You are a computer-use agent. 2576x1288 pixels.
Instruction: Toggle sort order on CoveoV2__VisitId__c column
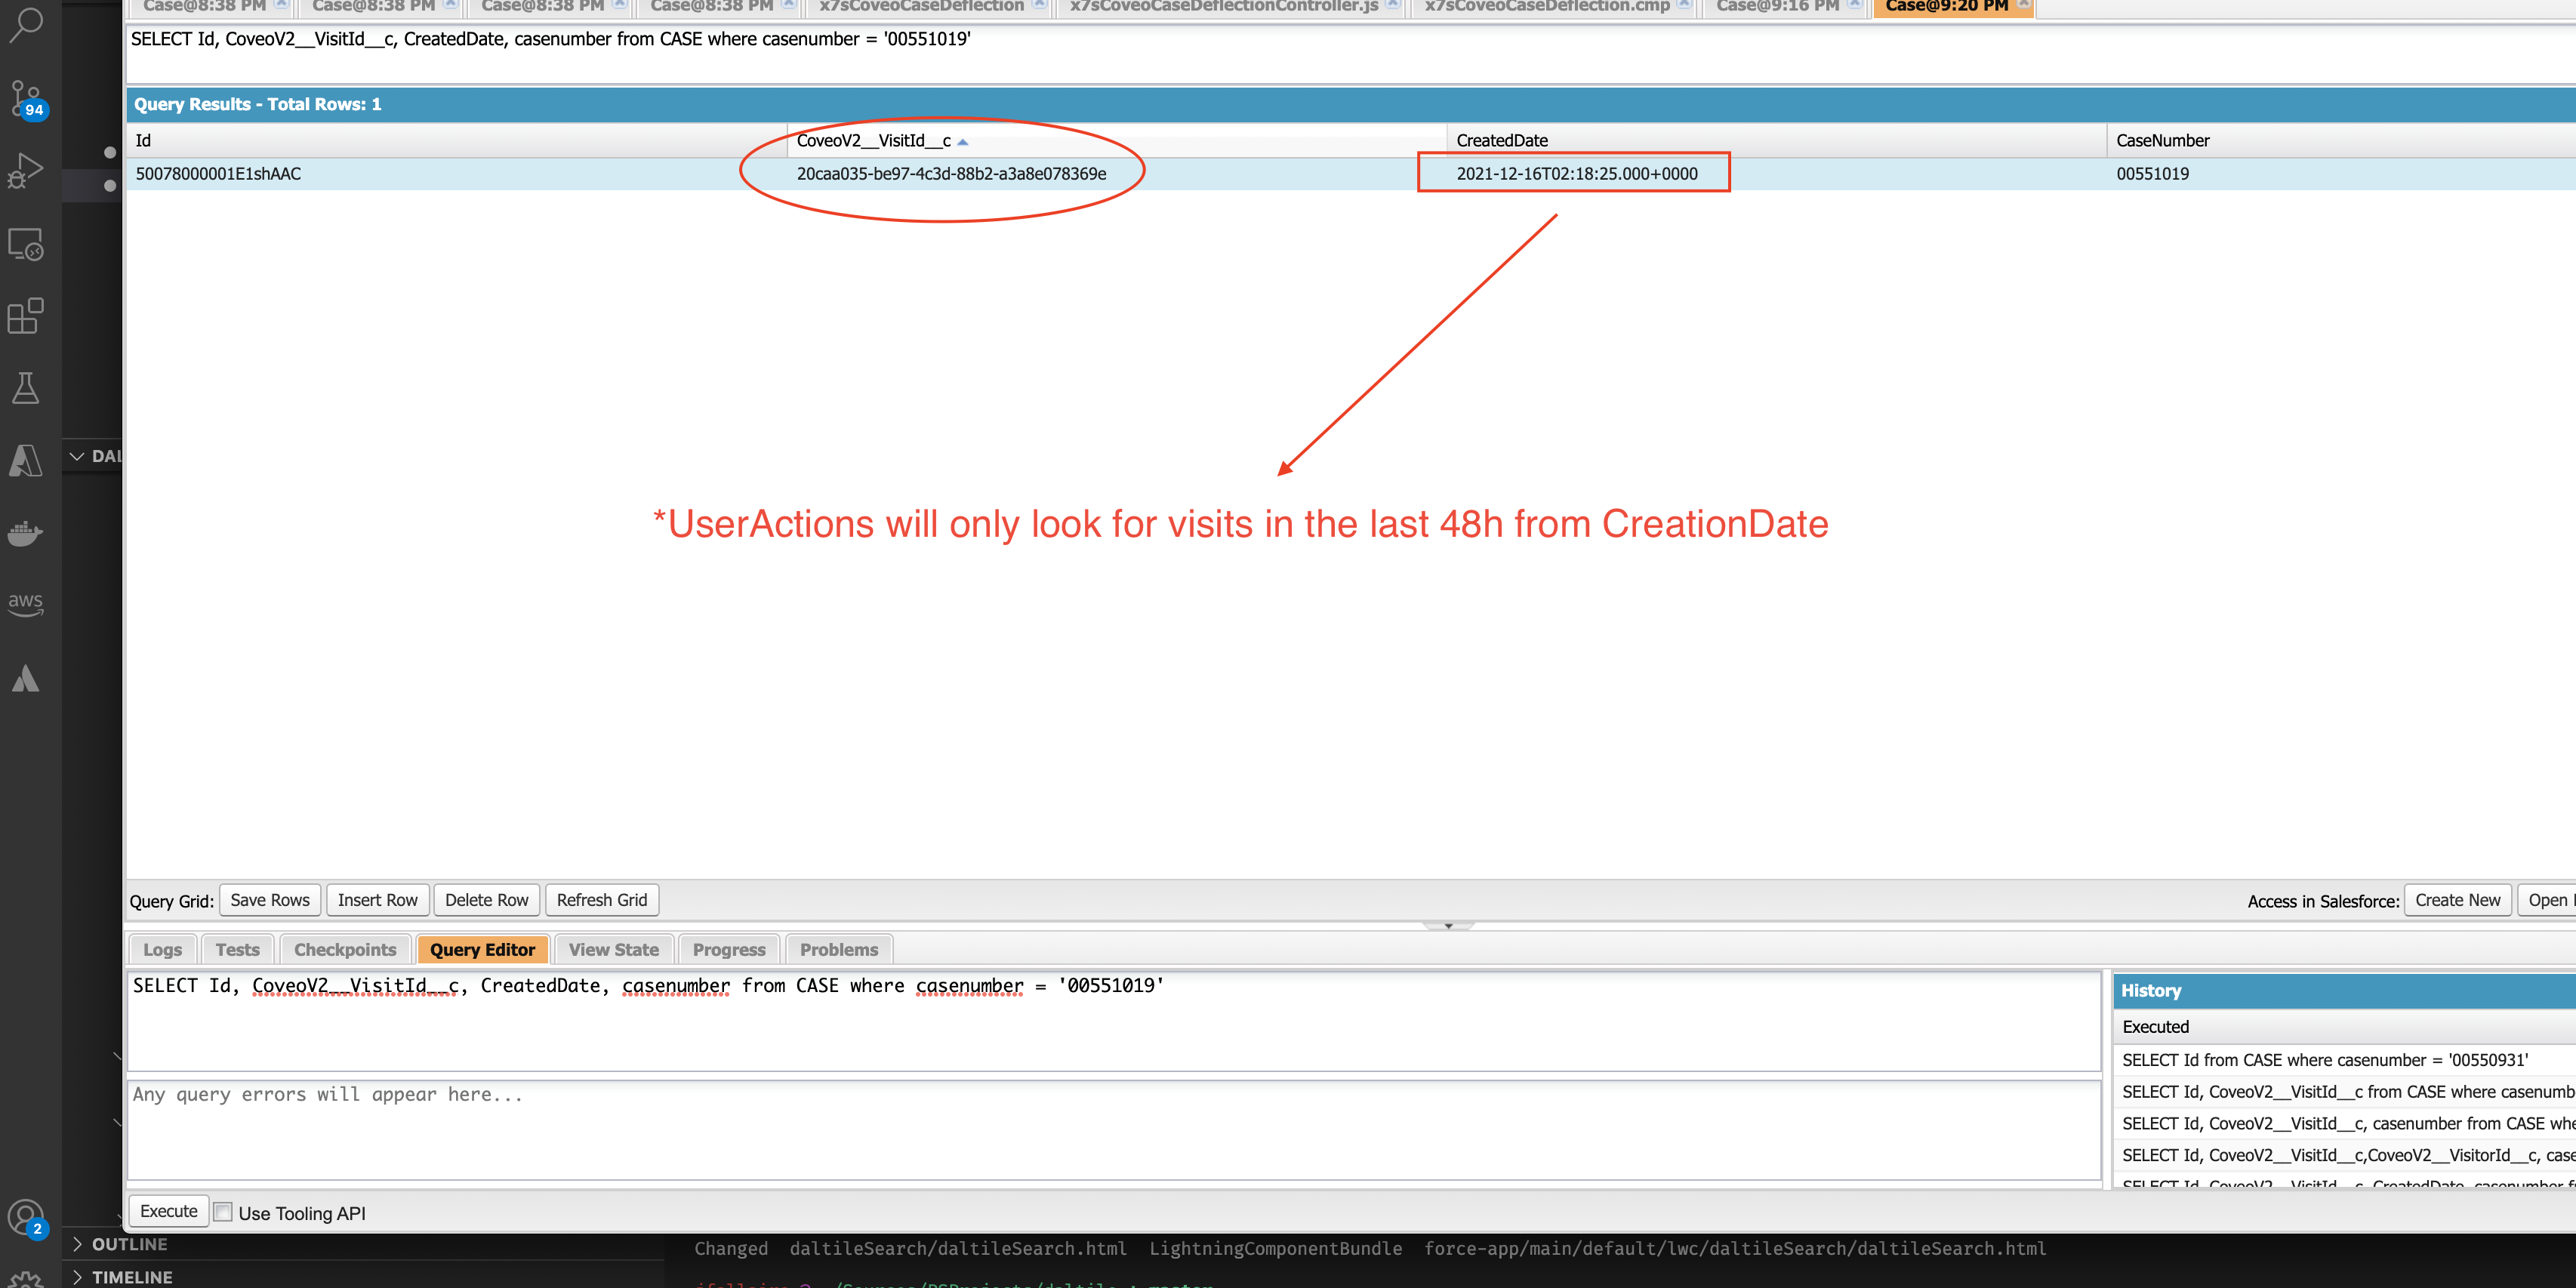point(963,141)
